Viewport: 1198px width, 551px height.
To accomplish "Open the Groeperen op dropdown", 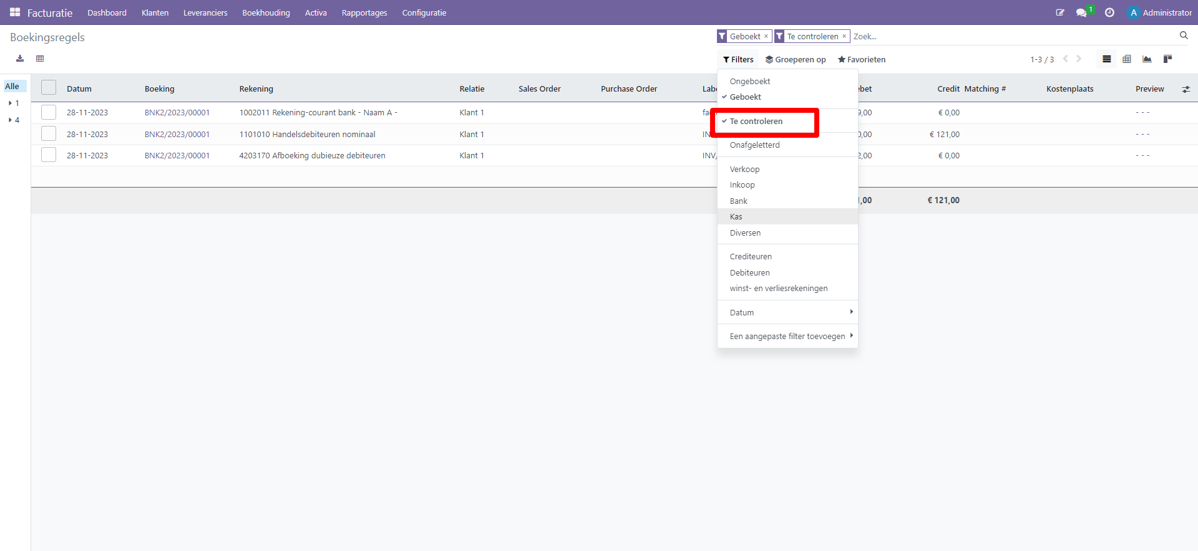I will tap(796, 59).
